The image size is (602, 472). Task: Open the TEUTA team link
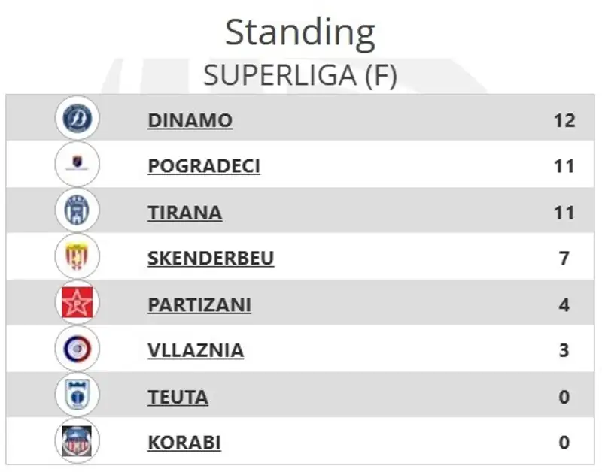point(178,397)
